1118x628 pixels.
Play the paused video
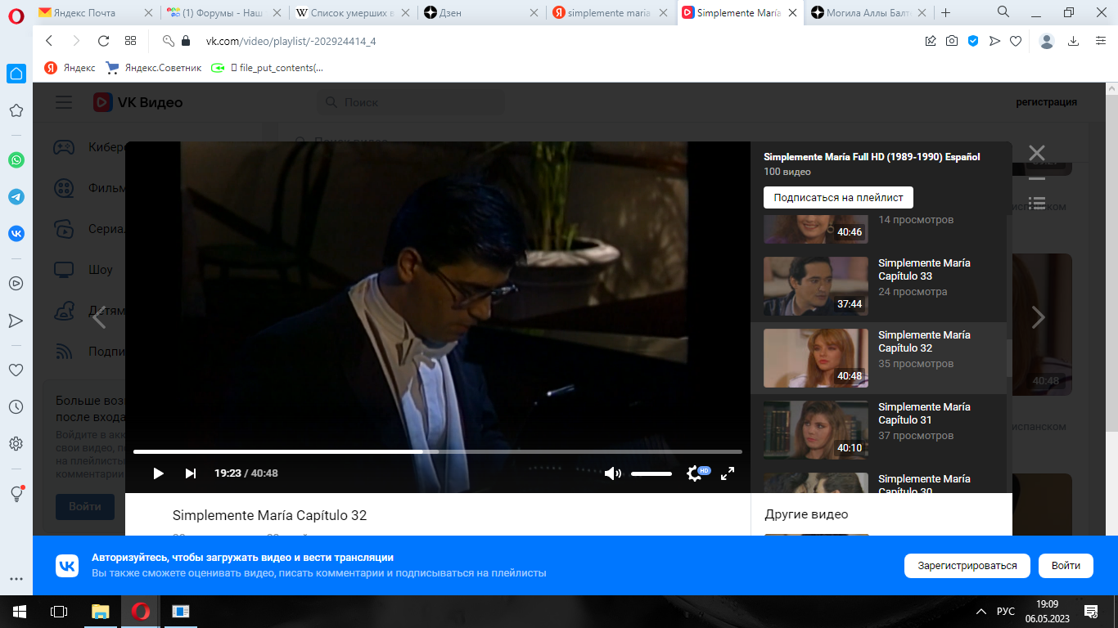[x=158, y=473]
